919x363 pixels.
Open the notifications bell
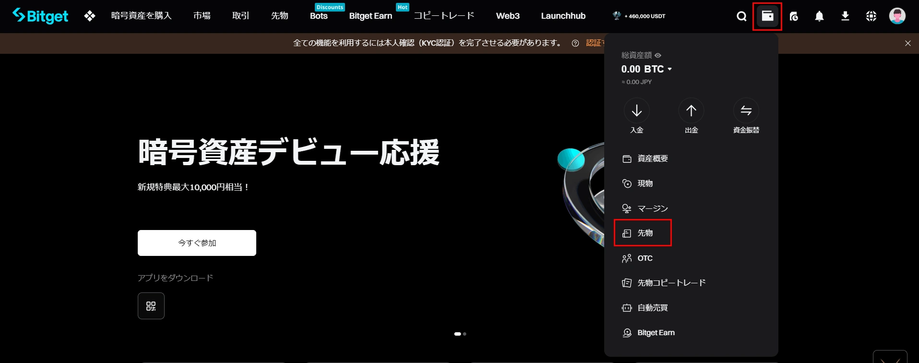[x=820, y=16]
